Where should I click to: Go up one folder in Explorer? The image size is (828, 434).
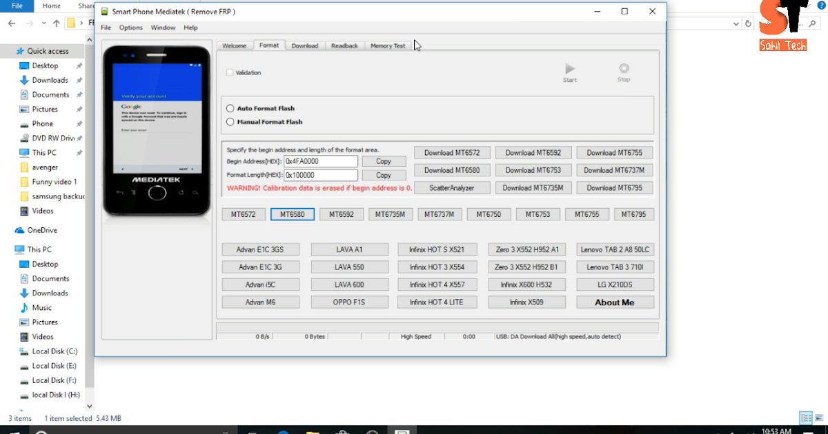57,23
